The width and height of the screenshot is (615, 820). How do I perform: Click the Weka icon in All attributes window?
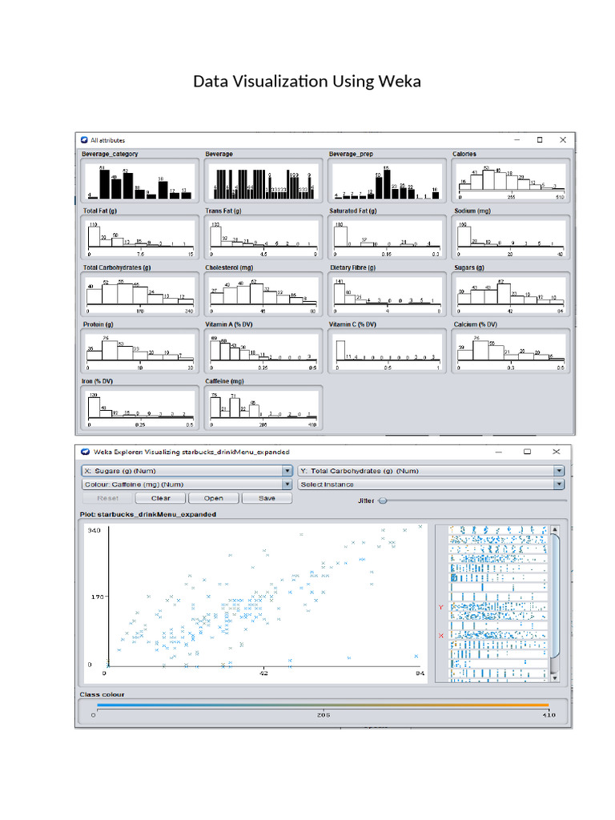tap(84, 140)
